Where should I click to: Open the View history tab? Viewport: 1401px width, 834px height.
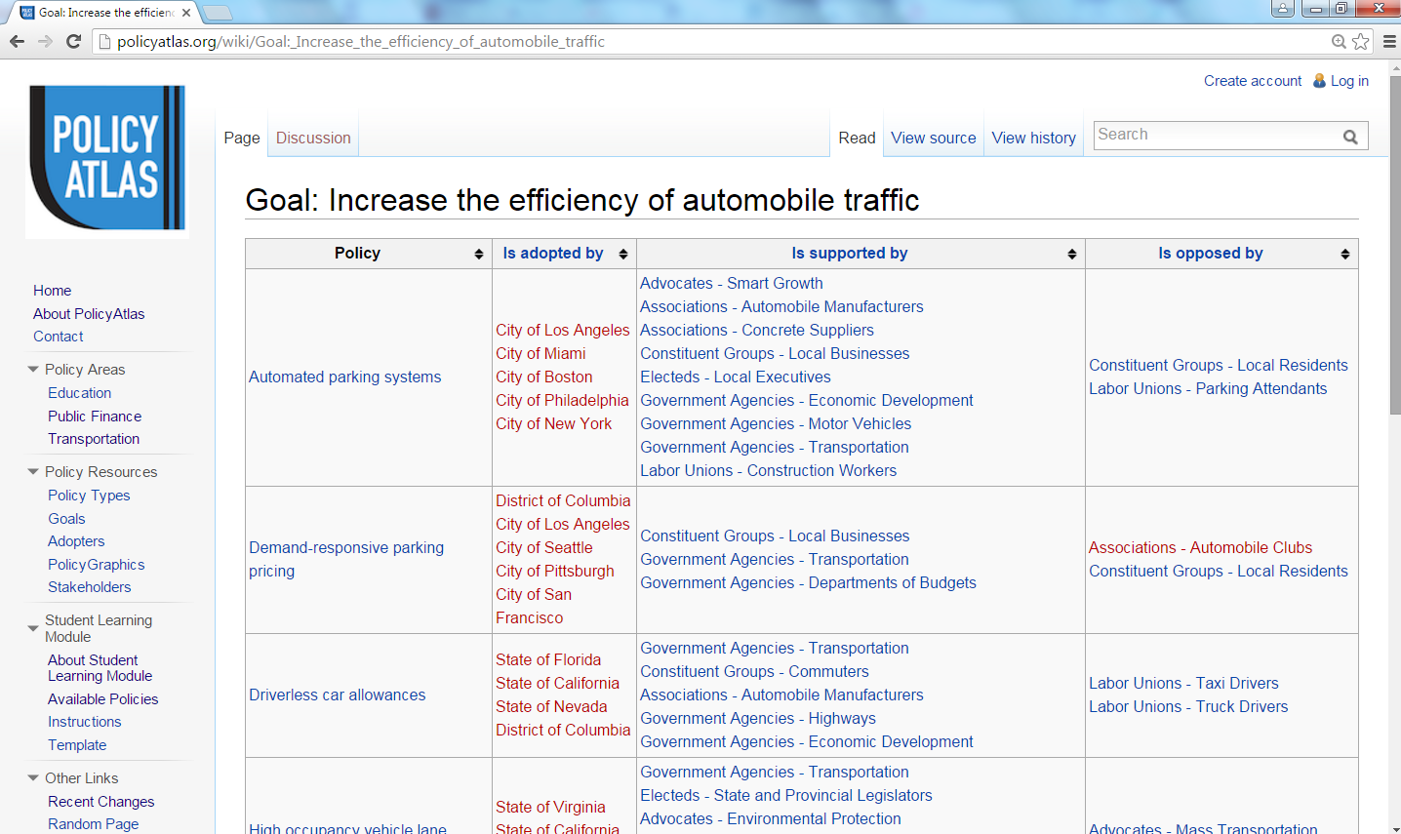[1033, 138]
